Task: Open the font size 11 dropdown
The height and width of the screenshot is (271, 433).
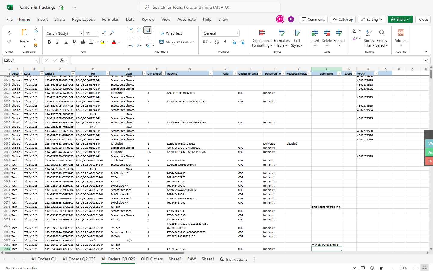Action: [97, 33]
